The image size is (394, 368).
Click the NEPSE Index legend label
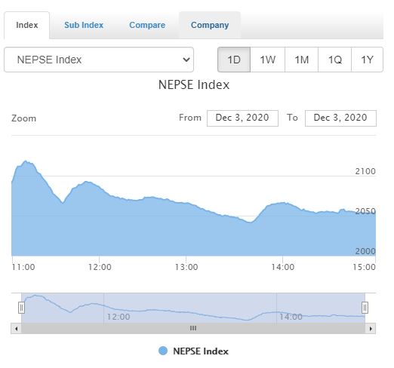(x=201, y=351)
